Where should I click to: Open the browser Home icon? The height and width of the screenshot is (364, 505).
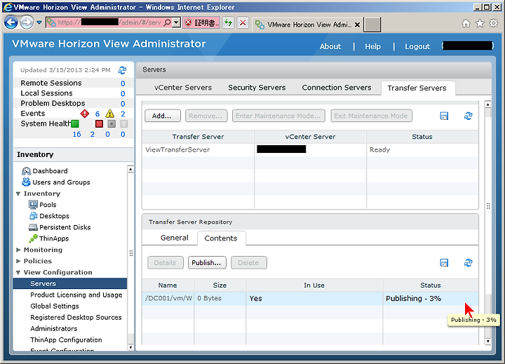click(x=466, y=23)
